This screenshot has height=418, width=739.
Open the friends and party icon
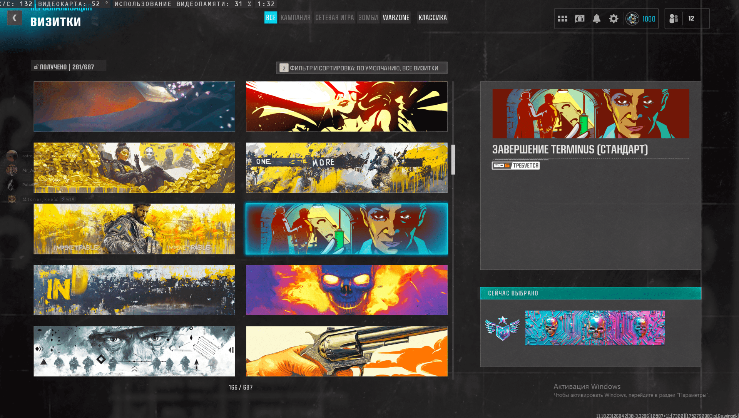674,18
